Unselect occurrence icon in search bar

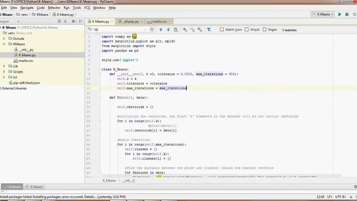click(x=192, y=30)
